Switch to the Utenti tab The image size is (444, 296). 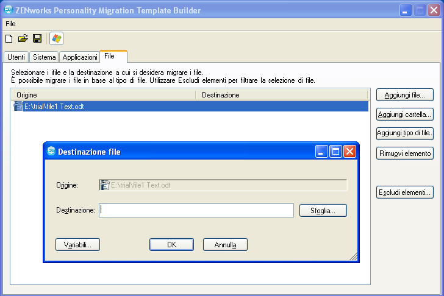(16, 57)
